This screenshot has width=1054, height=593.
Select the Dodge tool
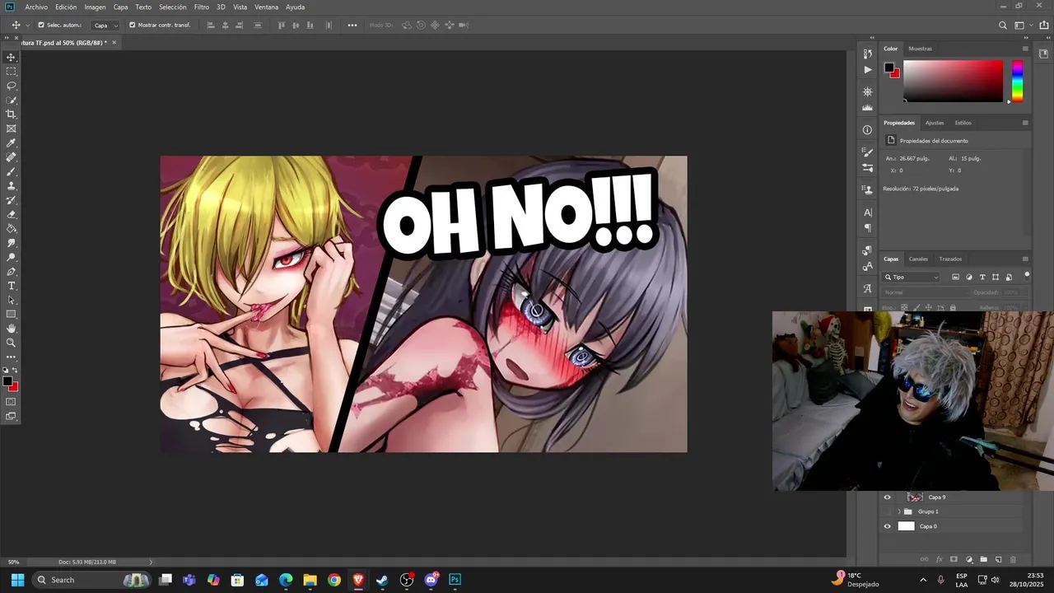12,257
